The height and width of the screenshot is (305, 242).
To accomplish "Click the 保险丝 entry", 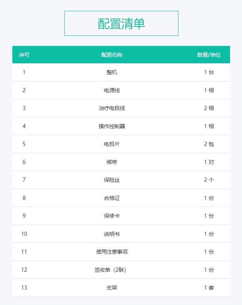I will (112, 180).
